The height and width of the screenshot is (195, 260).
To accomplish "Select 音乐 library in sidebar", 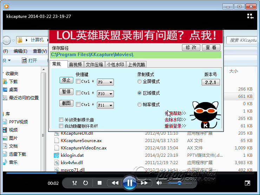I will 13,162.
